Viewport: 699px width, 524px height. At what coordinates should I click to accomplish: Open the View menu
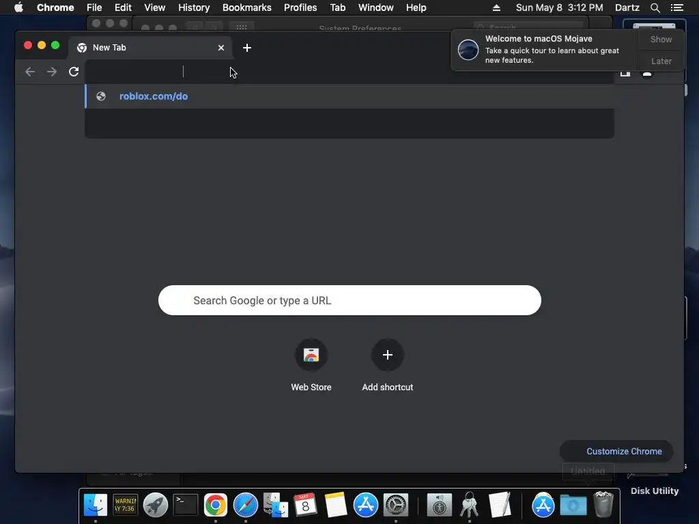[155, 8]
